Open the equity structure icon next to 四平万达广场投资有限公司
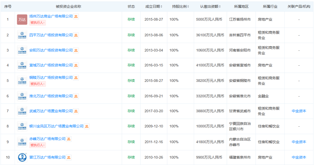This screenshot has width=314, height=165. tap(76, 35)
